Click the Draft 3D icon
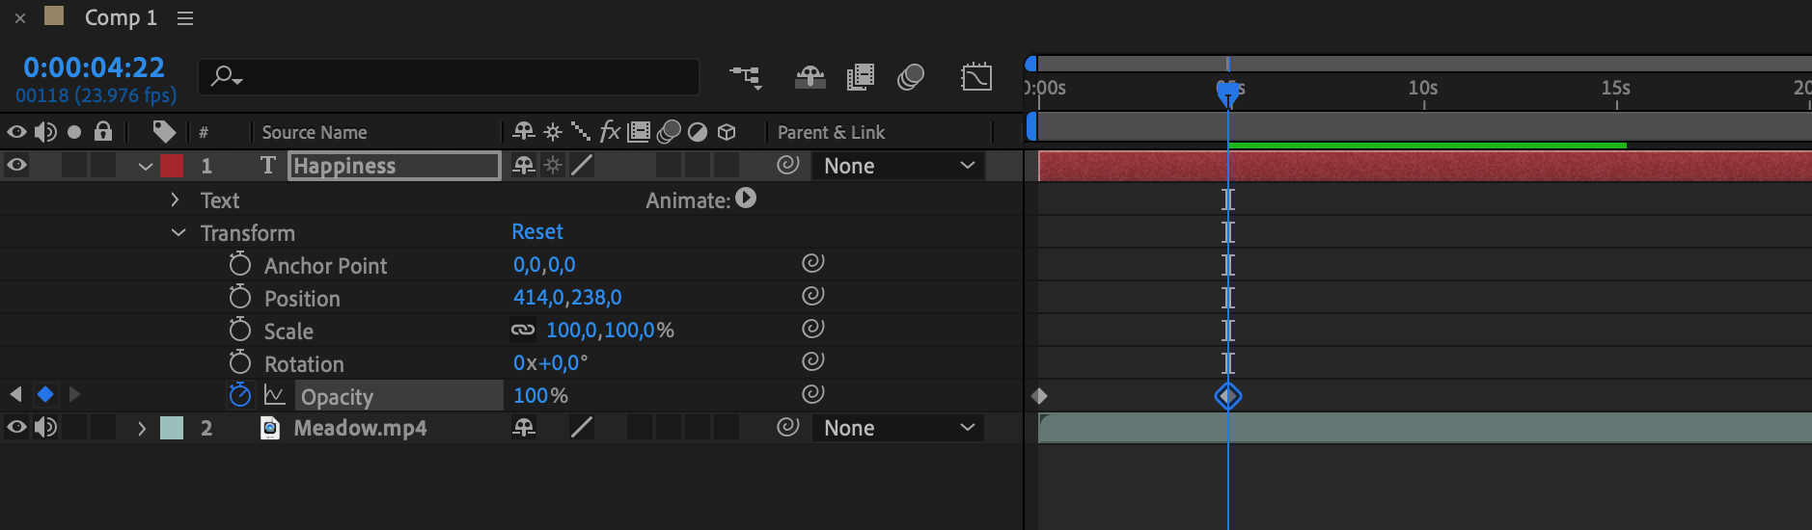 [x=810, y=77]
